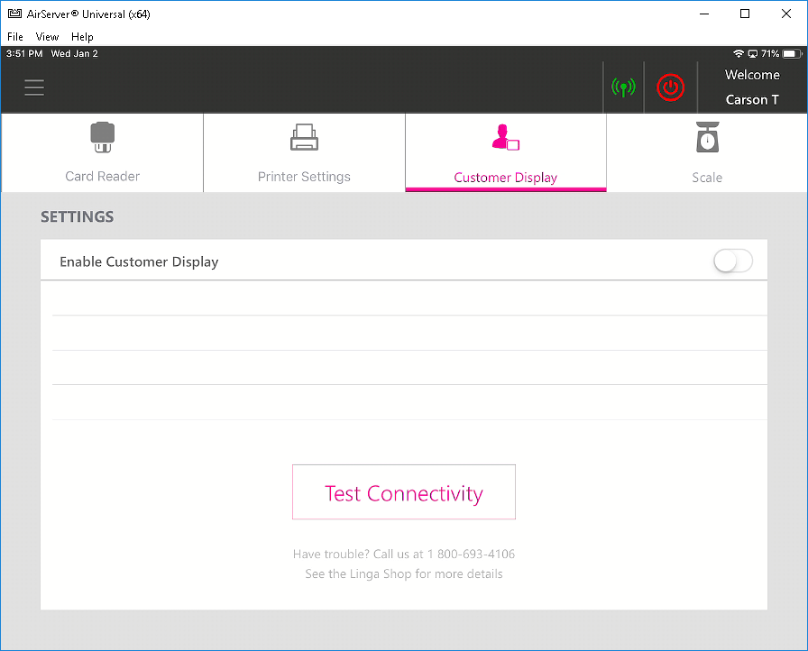Toggle Enable Customer Display switch on
The width and height of the screenshot is (808, 651).
tap(732, 261)
